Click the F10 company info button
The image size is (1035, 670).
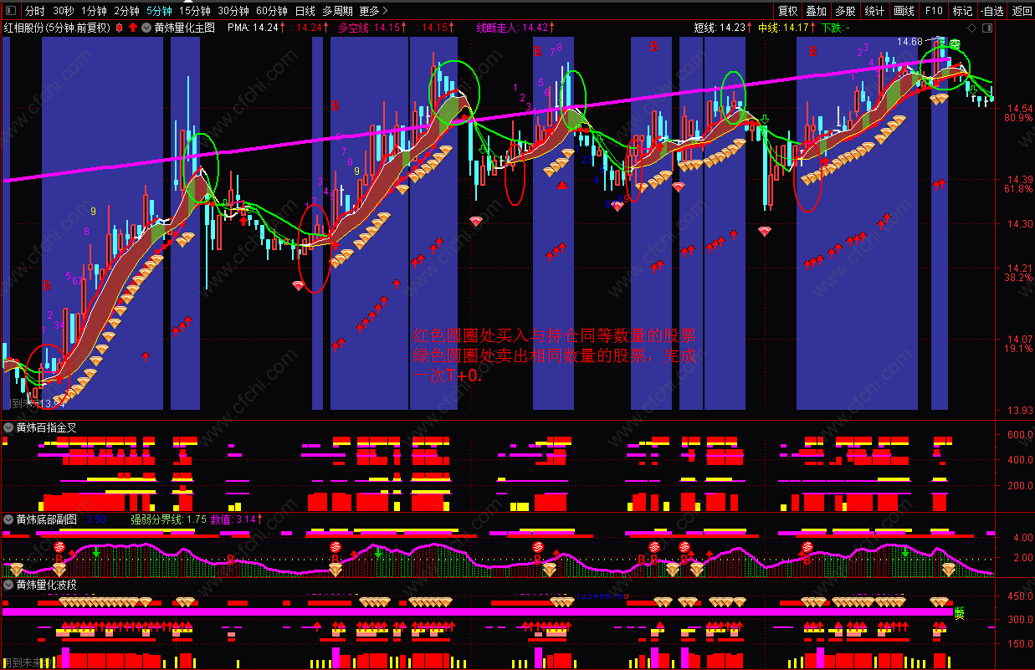(934, 12)
